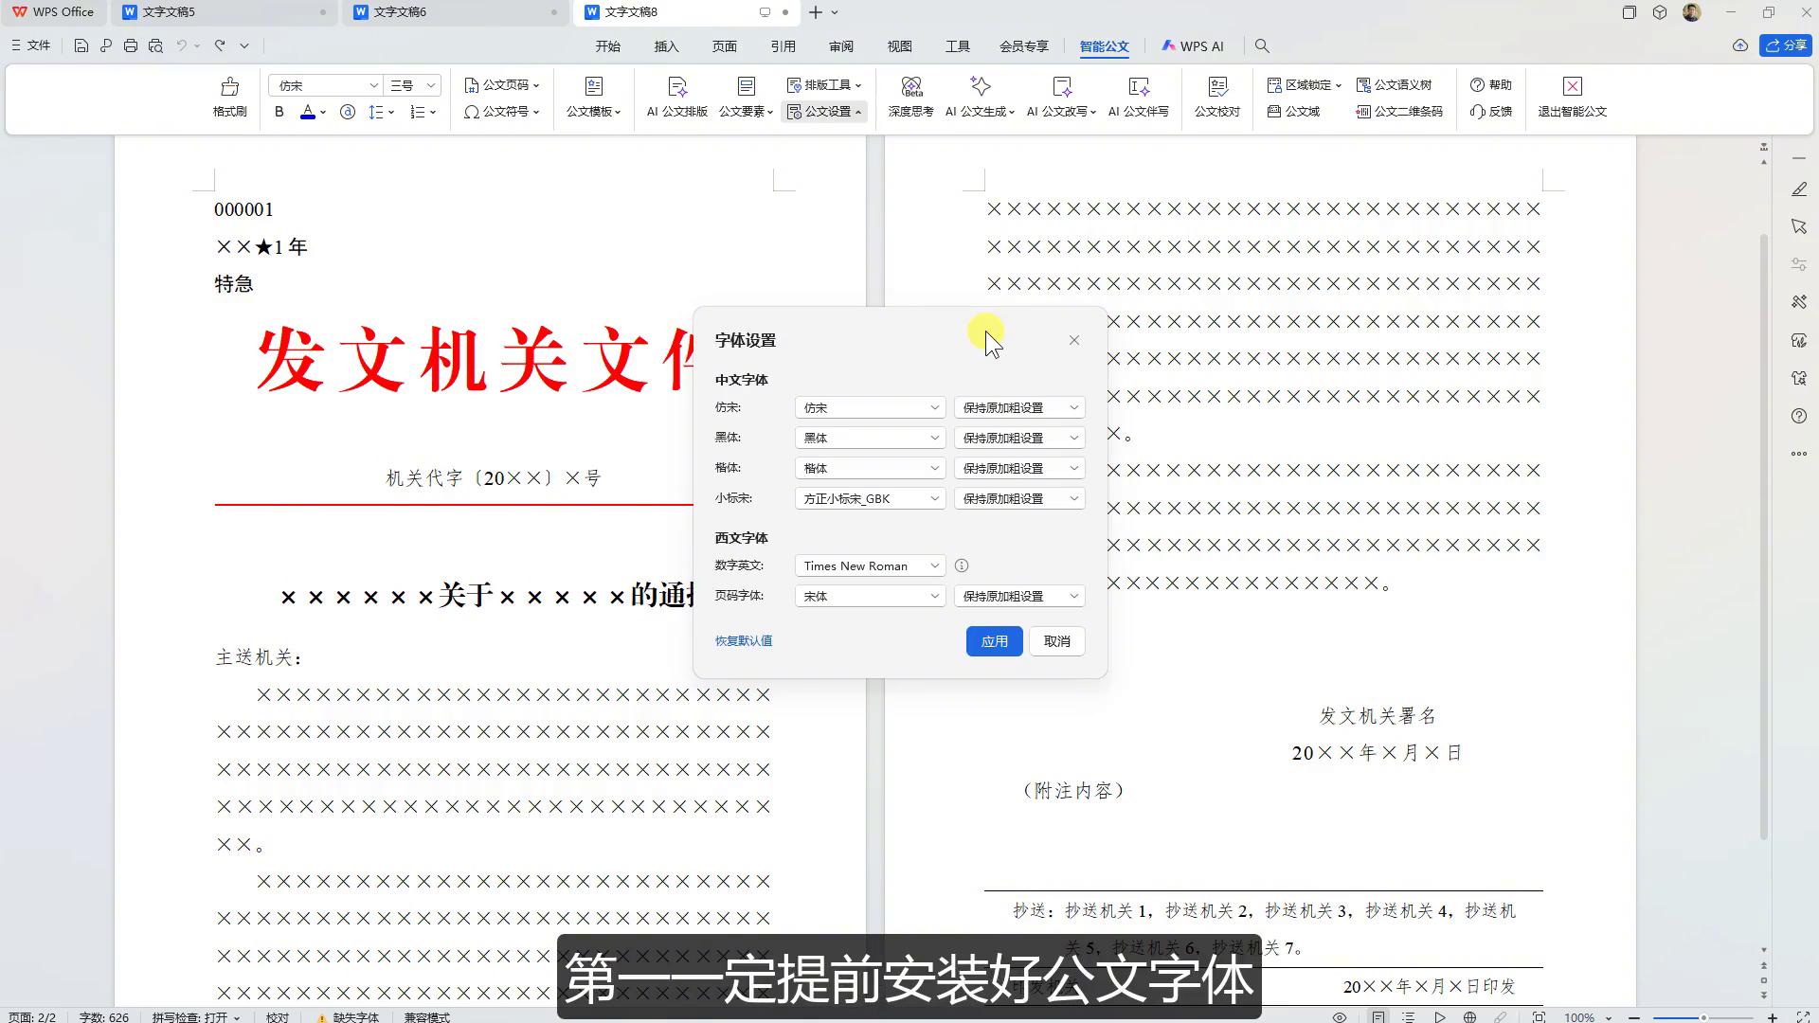This screenshot has width=1819, height=1023.
Task: Open the 公文模板 templates dropdown
Action: pos(592,111)
